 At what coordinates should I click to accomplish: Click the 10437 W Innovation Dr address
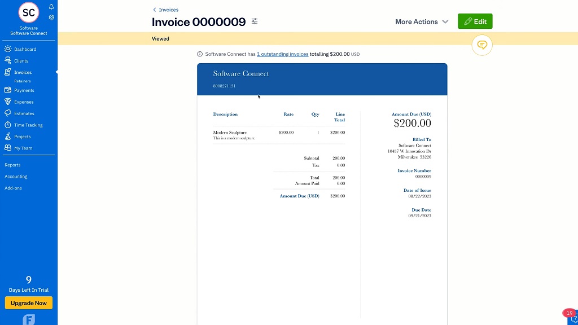(409, 151)
